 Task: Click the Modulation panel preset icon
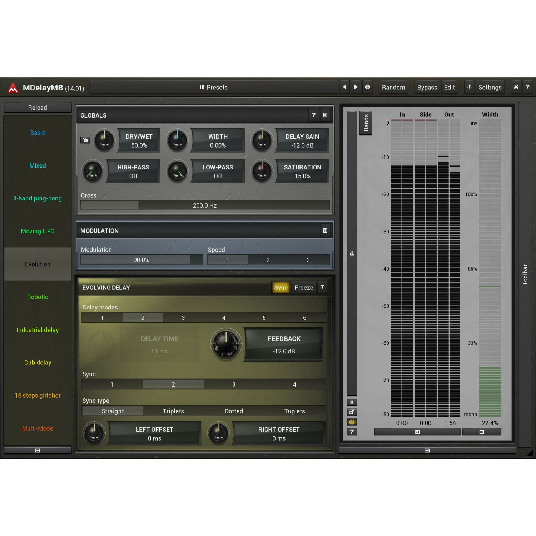click(x=325, y=230)
